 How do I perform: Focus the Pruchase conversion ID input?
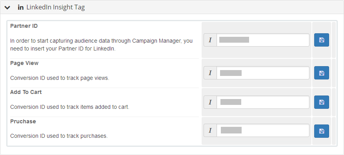tap(263, 130)
